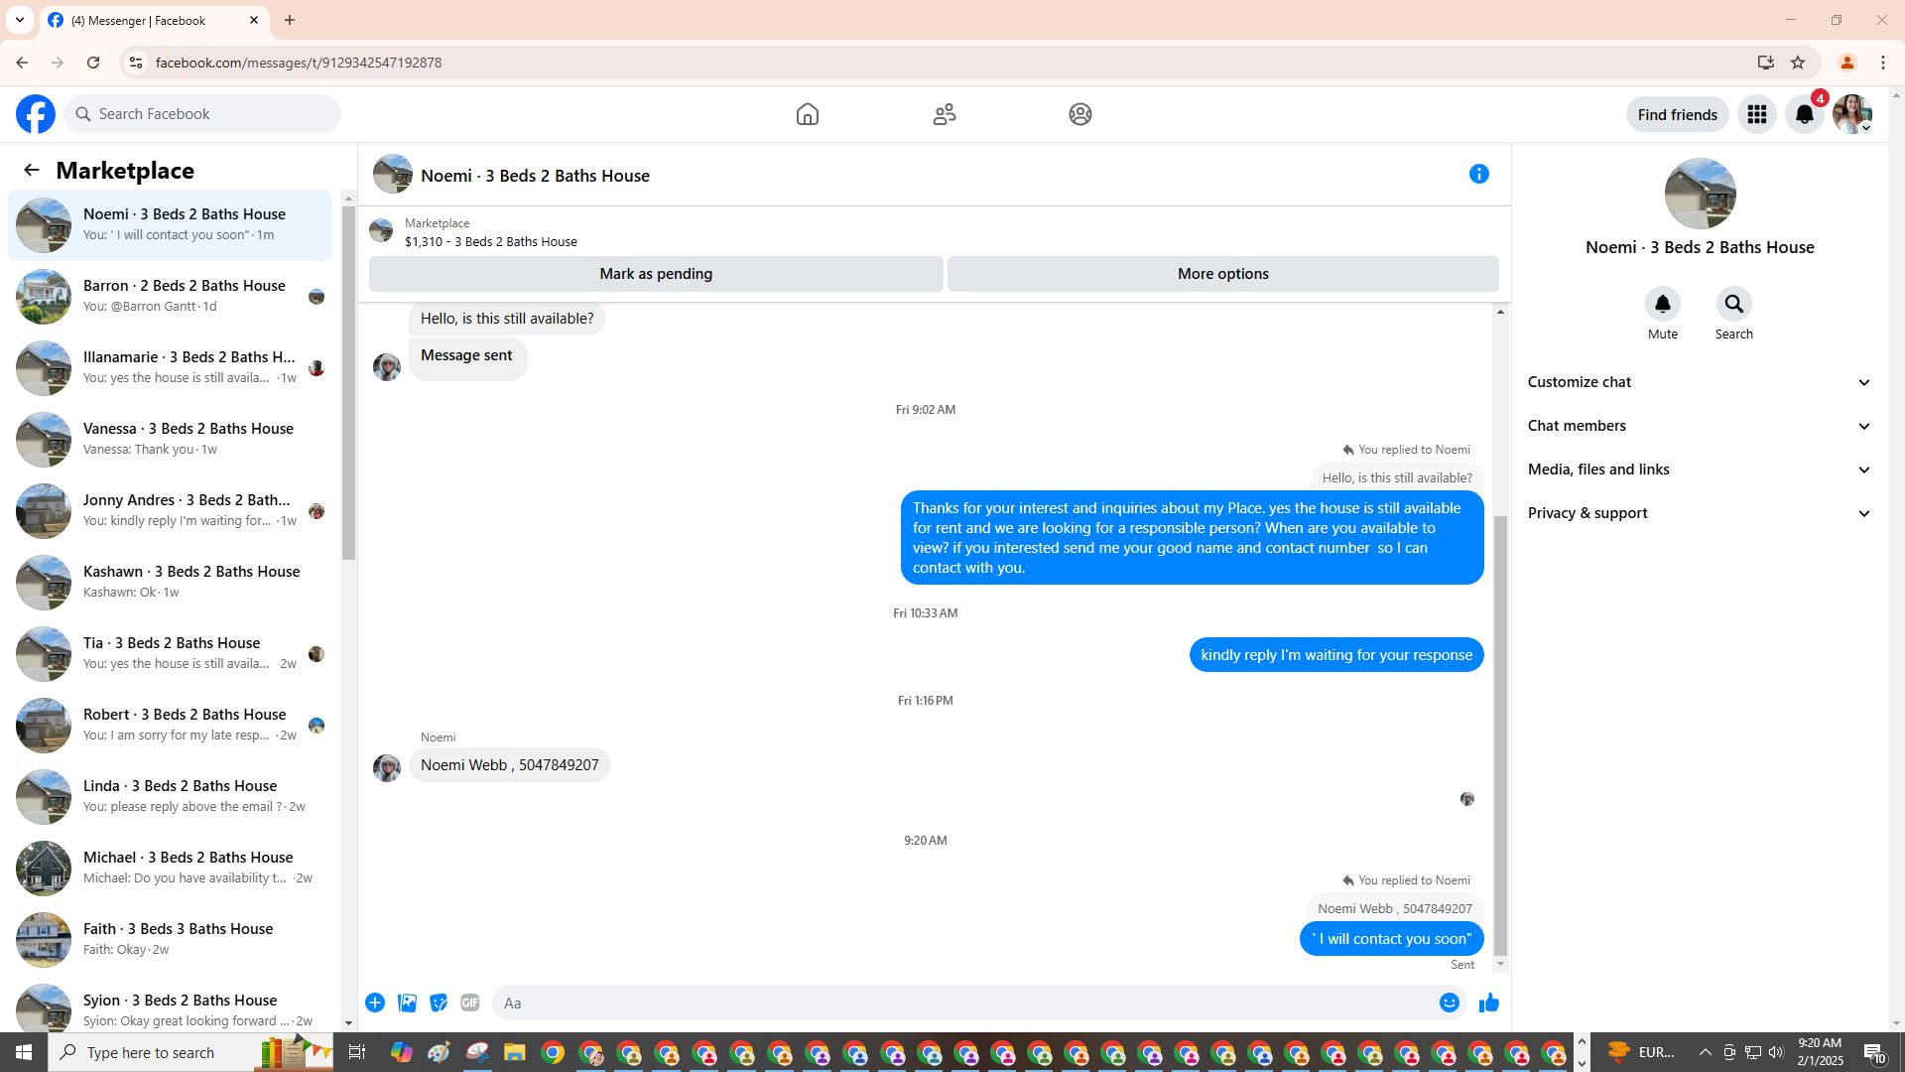This screenshot has width=1905, height=1072.
Task: Expand Customize chat section
Action: coord(1699,382)
